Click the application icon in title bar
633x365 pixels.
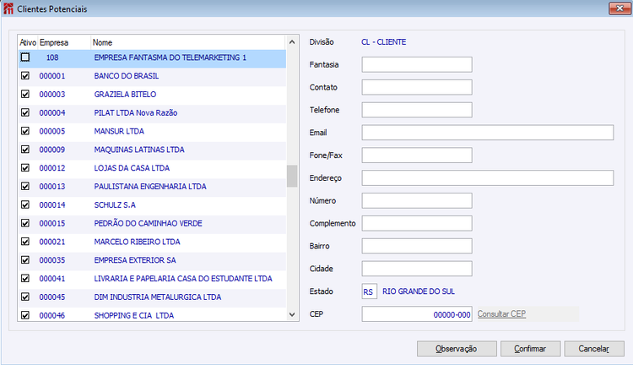[8, 8]
